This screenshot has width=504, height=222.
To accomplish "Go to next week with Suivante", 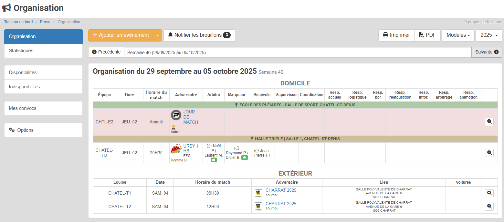I will (x=487, y=52).
